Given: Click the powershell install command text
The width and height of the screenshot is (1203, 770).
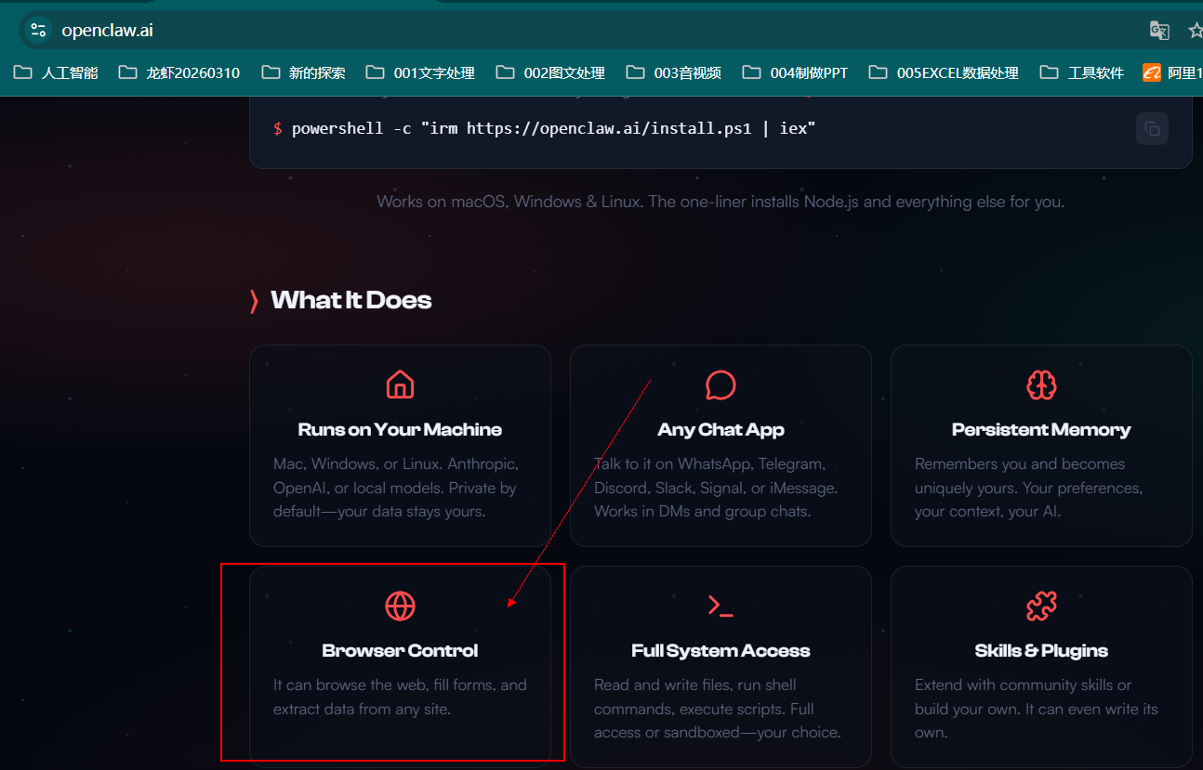Looking at the screenshot, I should click(x=553, y=128).
